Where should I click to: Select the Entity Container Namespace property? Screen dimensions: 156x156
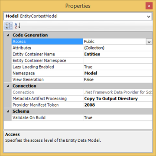(x=47, y=61)
